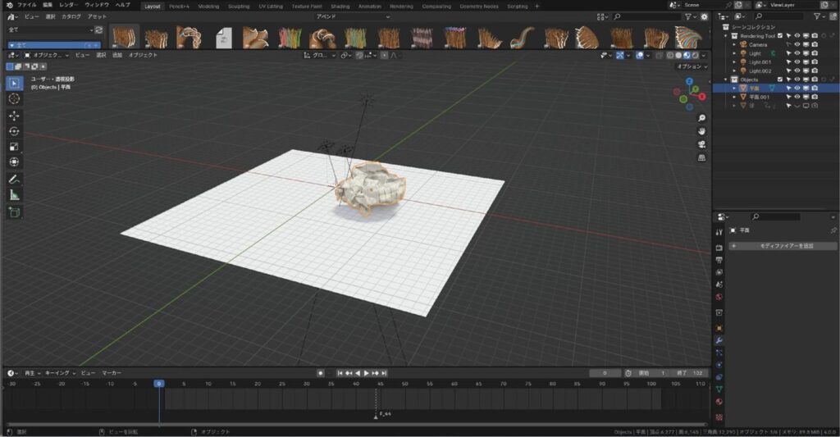The height and width of the screenshot is (437, 840).
Task: Open the World properties tab icon
Action: point(719,297)
